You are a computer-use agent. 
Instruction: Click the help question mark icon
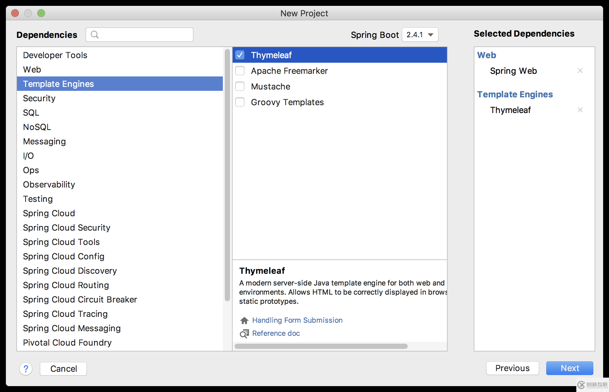pyautogui.click(x=26, y=369)
